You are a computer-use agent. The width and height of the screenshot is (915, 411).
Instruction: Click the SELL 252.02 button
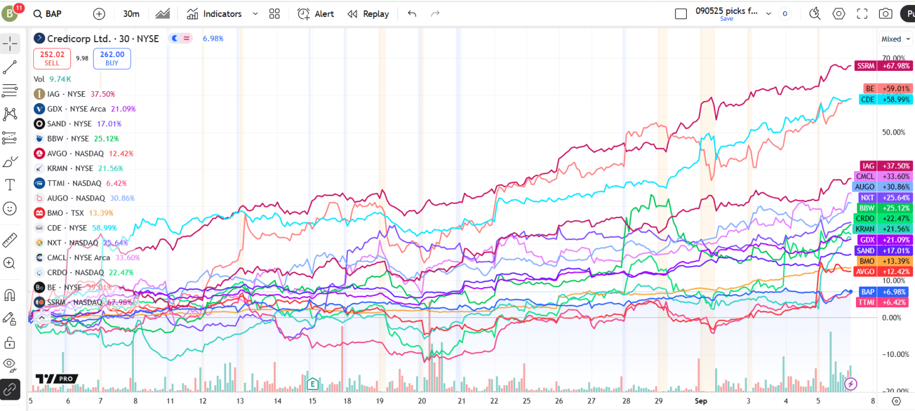click(x=52, y=58)
